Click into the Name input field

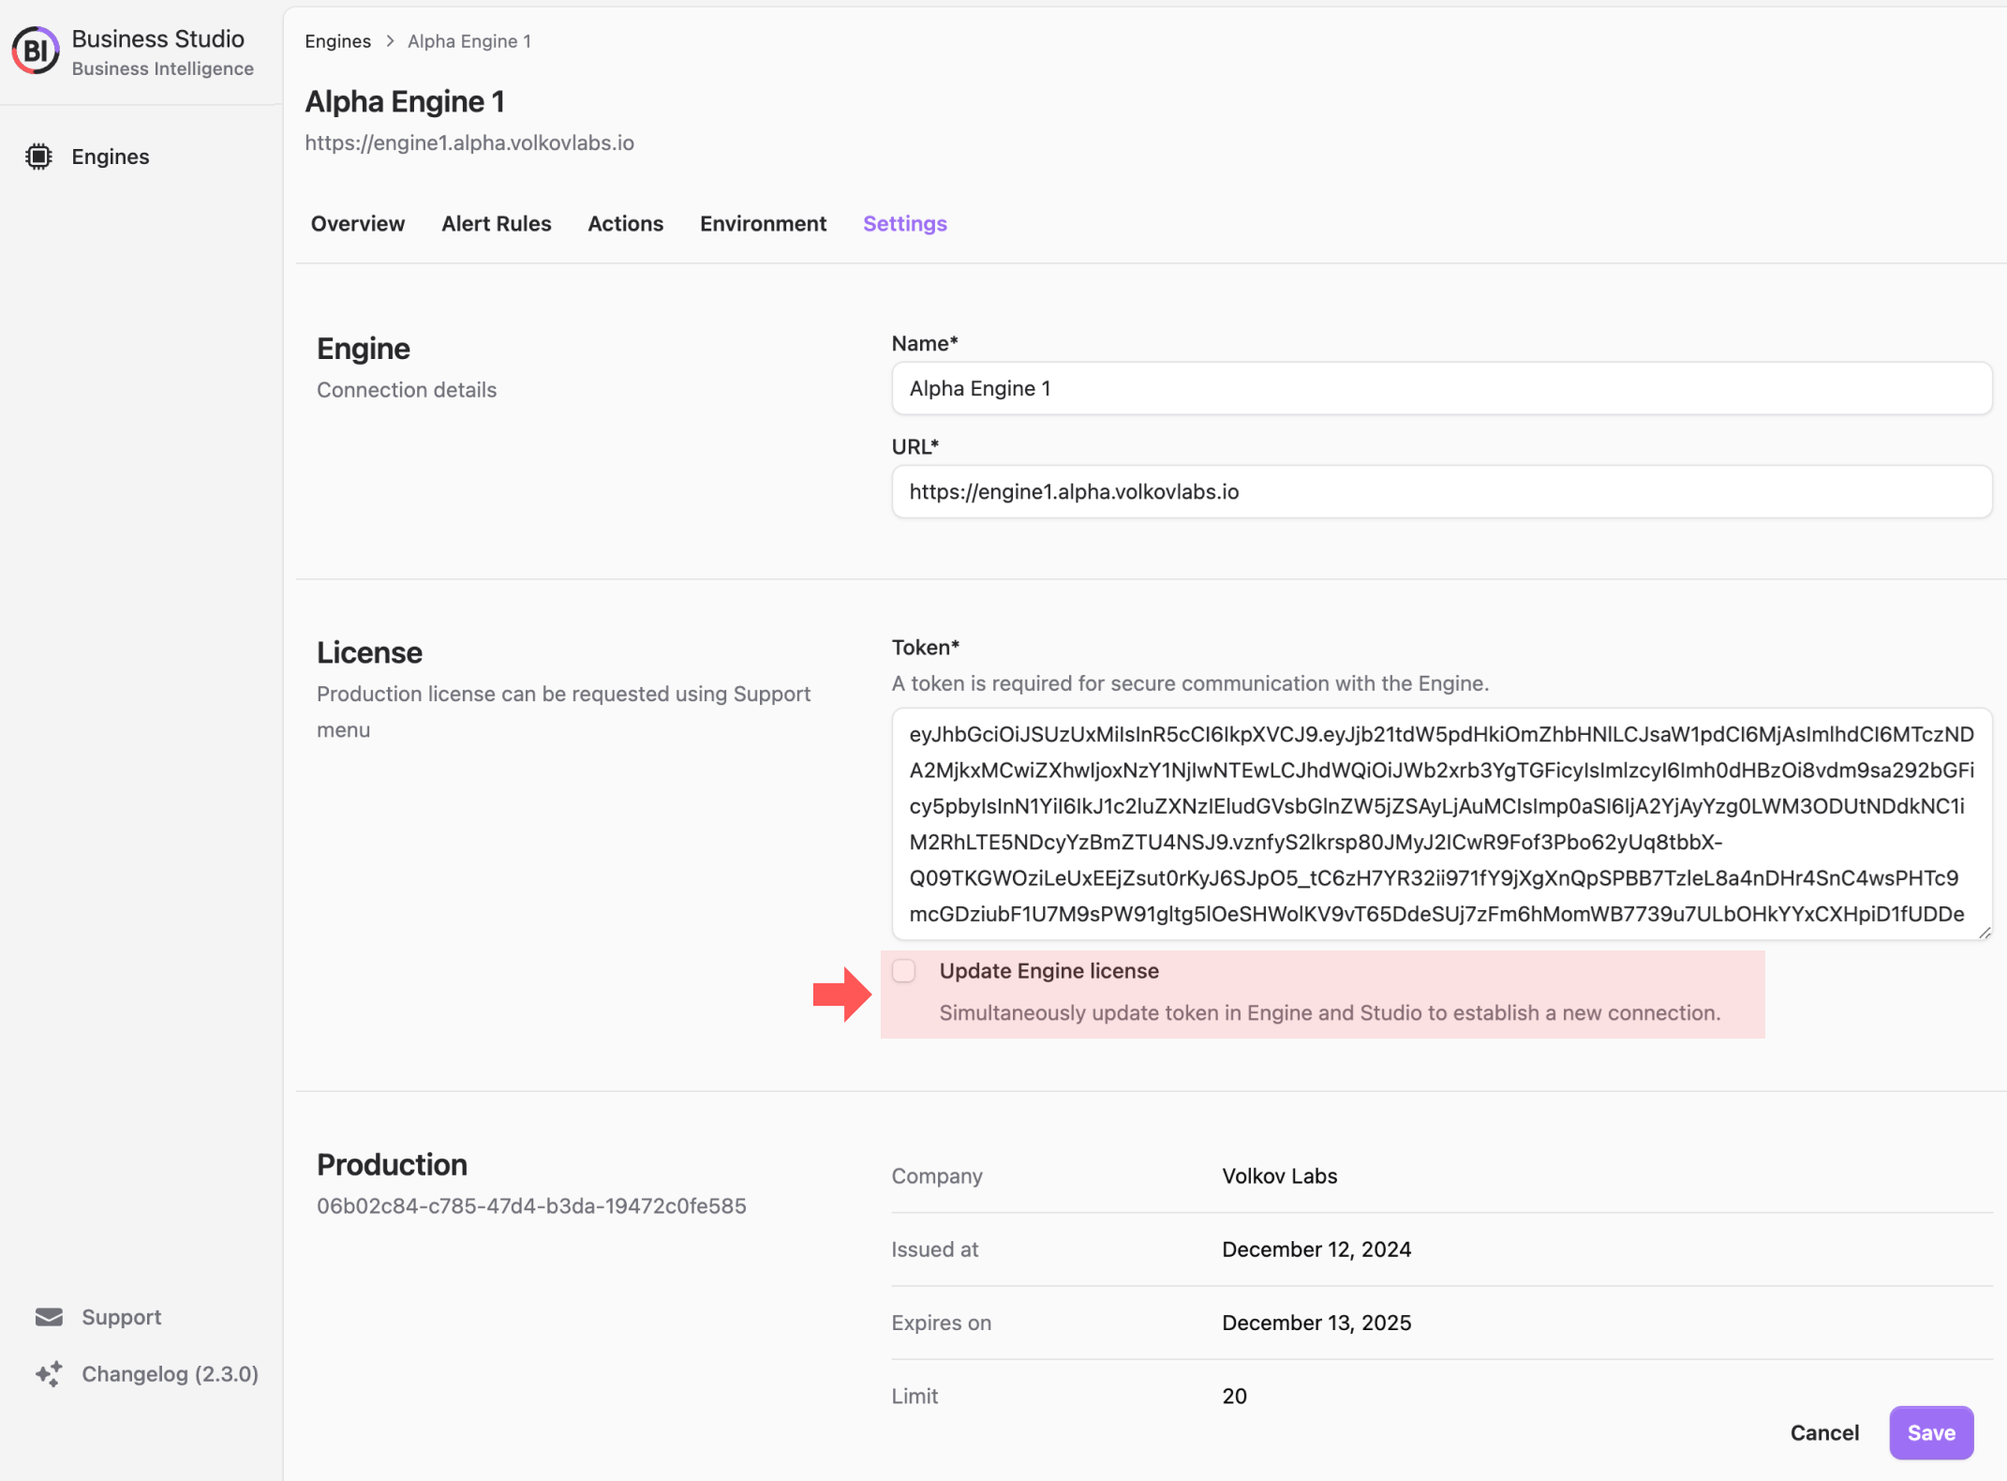coord(1442,388)
